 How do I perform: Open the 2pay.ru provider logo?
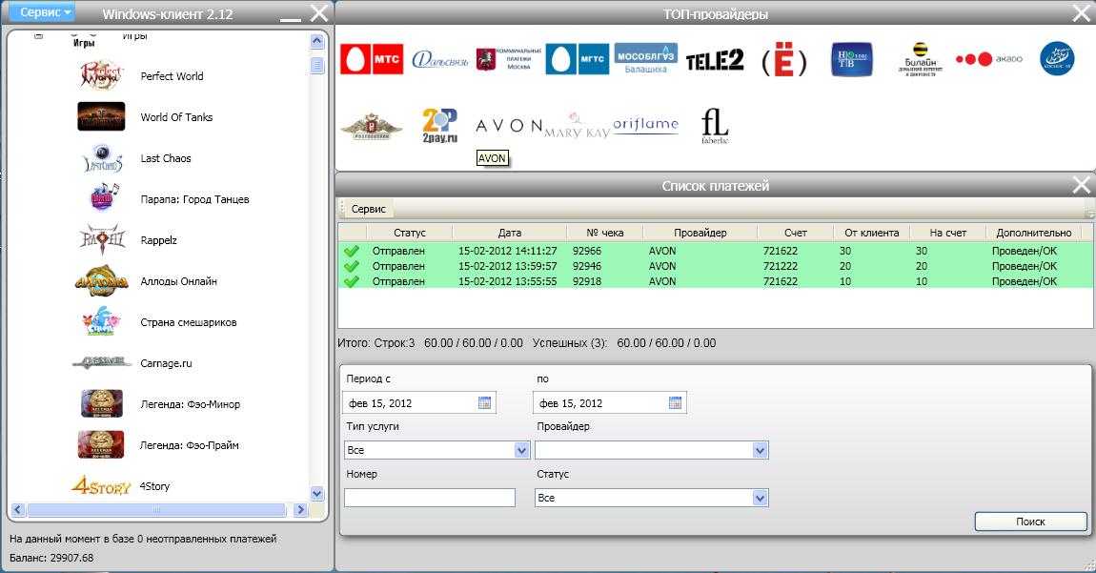pos(439,126)
